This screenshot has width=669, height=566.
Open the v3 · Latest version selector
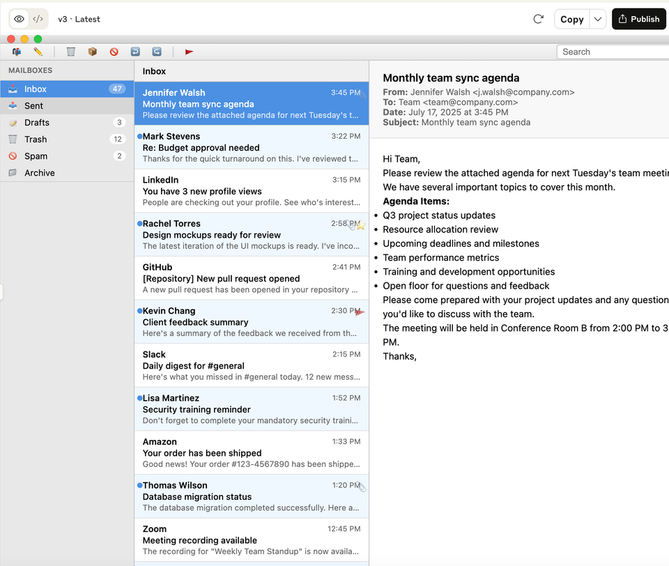[x=79, y=19]
